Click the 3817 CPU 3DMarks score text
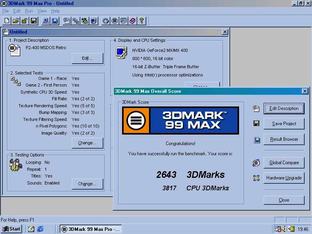 pyautogui.click(x=196, y=188)
